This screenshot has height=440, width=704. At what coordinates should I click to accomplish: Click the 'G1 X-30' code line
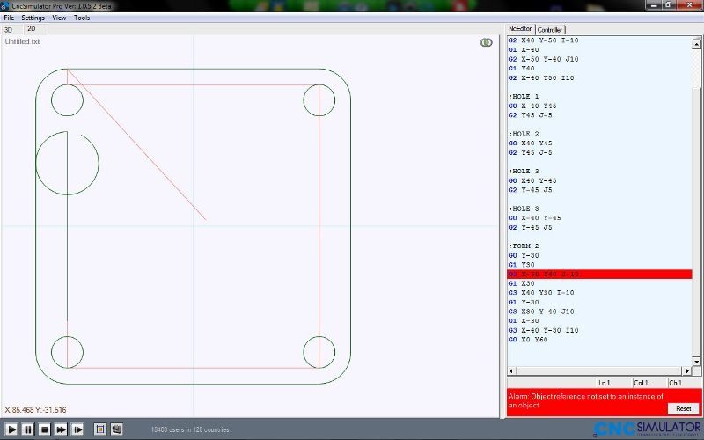pyautogui.click(x=524, y=321)
